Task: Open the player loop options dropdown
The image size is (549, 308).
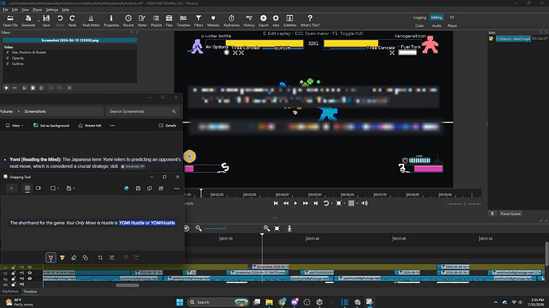Action: pos(332,203)
